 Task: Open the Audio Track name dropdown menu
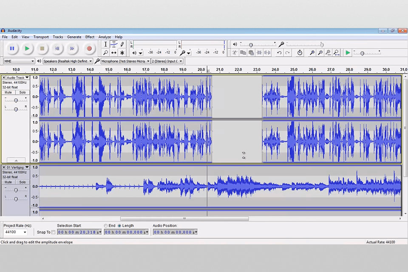(x=16, y=78)
